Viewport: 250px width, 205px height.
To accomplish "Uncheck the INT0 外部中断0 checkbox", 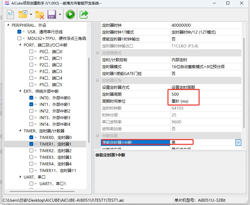I will pos(31,98).
